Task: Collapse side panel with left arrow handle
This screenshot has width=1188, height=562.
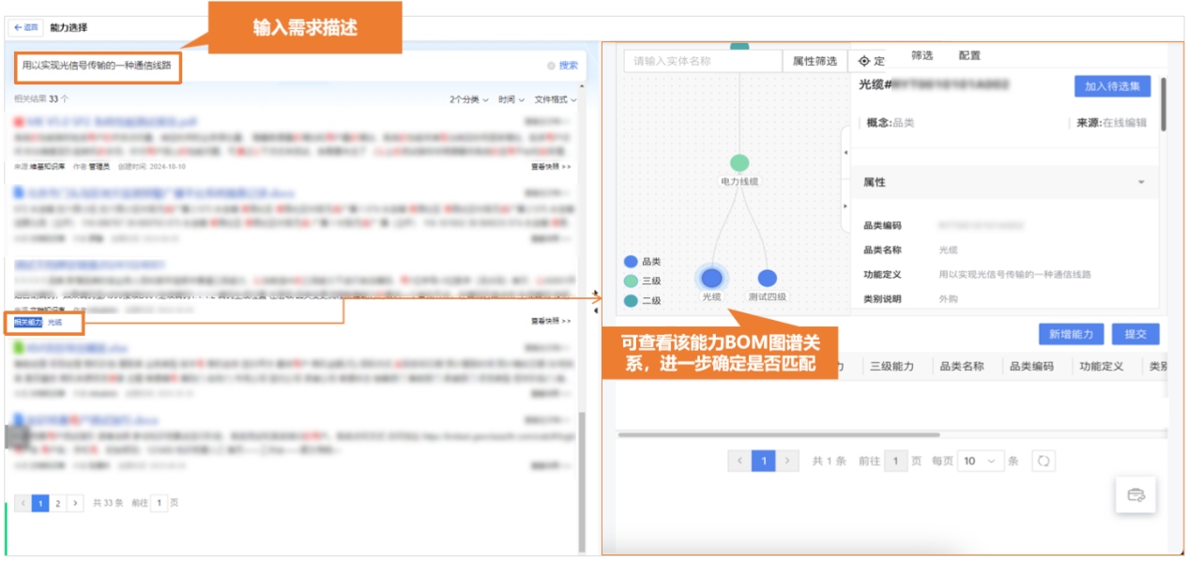Action: 845,152
